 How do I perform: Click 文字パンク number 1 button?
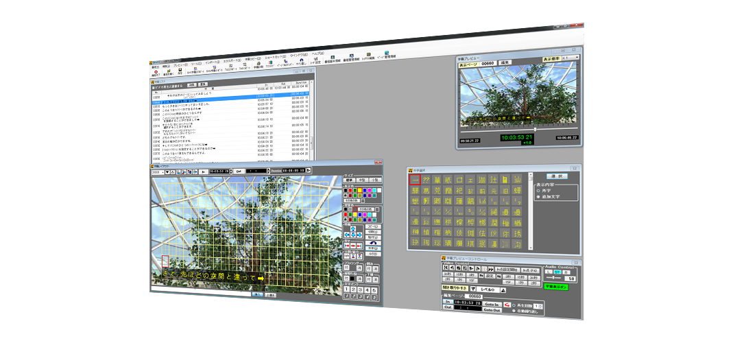(346, 289)
